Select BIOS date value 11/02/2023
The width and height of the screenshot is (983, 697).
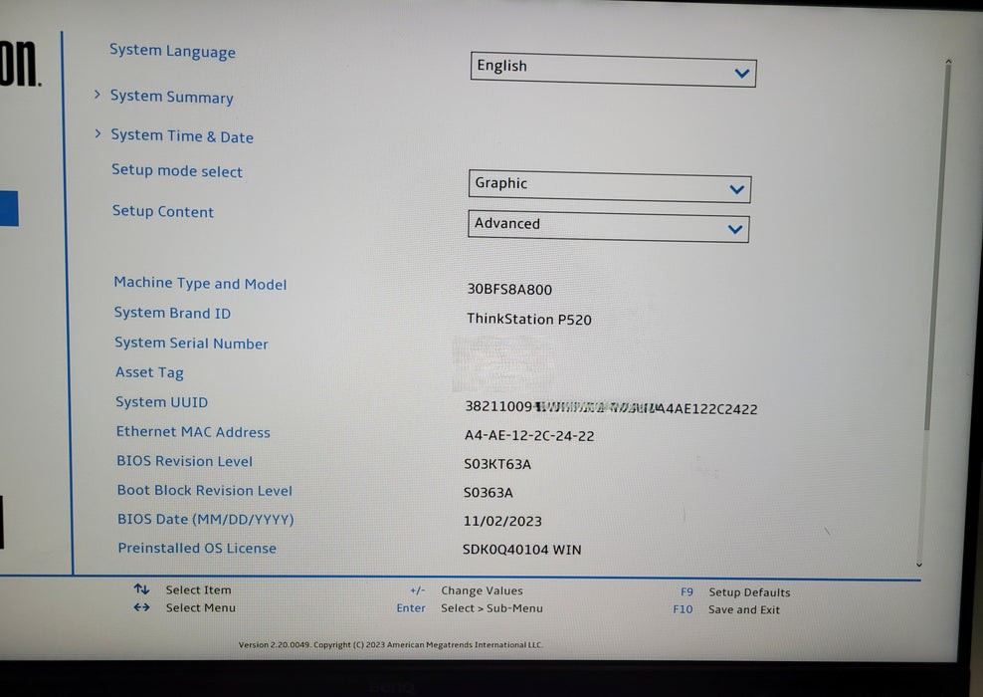pos(502,521)
